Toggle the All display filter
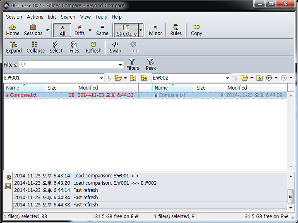298x223 pixels. 62,30
